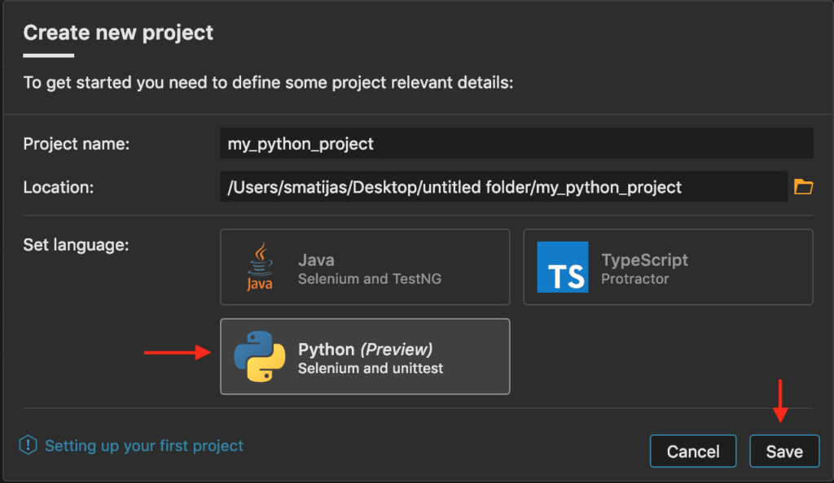Viewport: 834px width, 483px height.
Task: Click the Project name input field
Action: [516, 143]
